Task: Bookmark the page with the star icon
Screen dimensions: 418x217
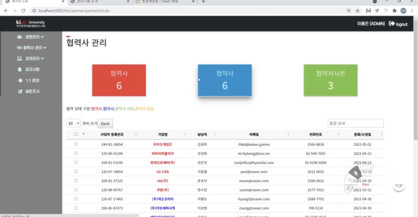Action: click(x=357, y=11)
